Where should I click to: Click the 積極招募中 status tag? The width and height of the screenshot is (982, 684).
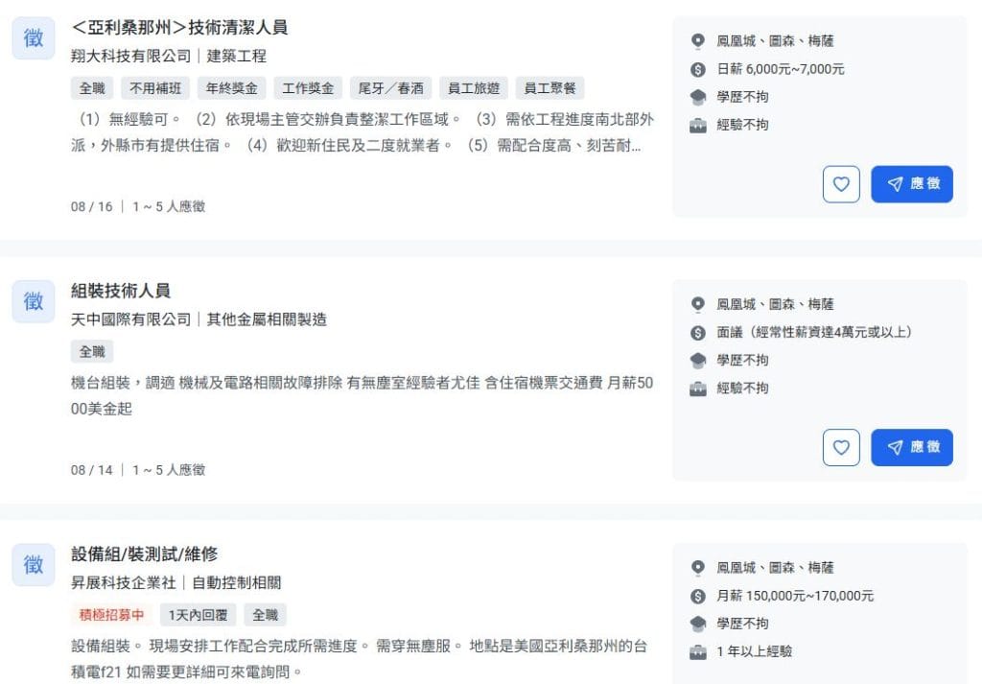pos(108,615)
